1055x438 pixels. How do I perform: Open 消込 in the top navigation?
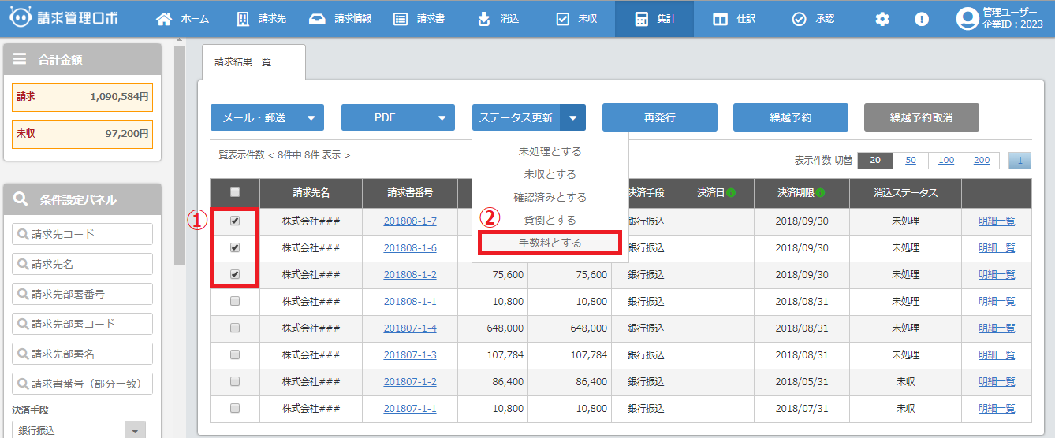498,19
